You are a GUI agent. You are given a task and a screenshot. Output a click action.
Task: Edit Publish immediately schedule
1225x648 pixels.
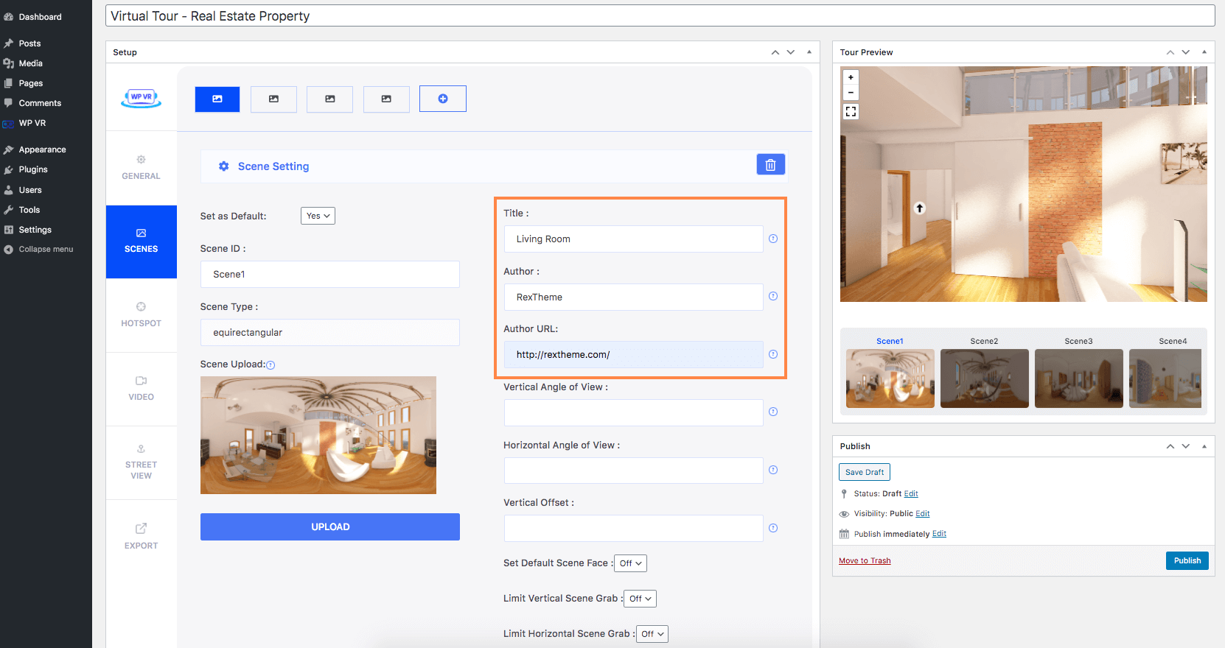click(x=939, y=534)
